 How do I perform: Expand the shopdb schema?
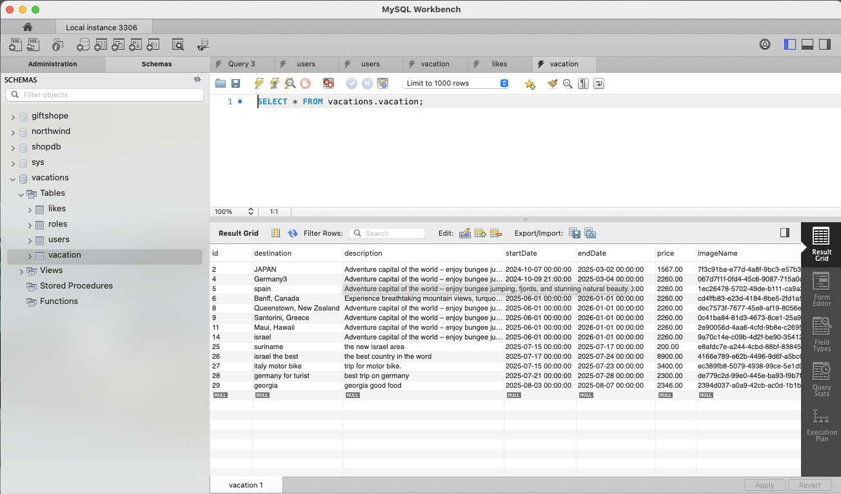tap(13, 147)
